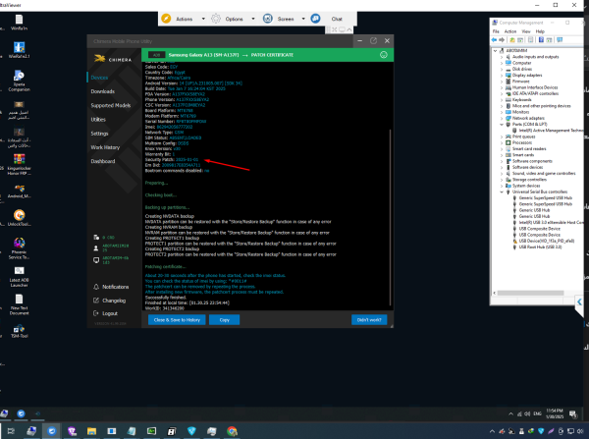This screenshot has width=589, height=439.
Task: Click Computer Management horizontal scrollbar
Action: [530, 293]
